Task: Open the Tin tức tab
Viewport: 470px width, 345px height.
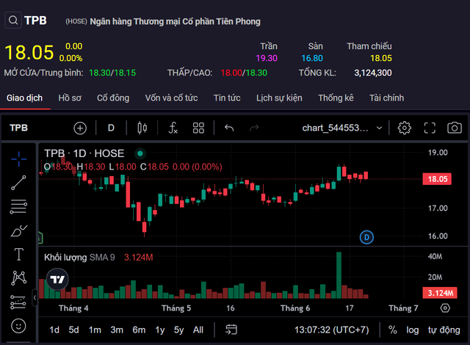Action: click(x=227, y=98)
